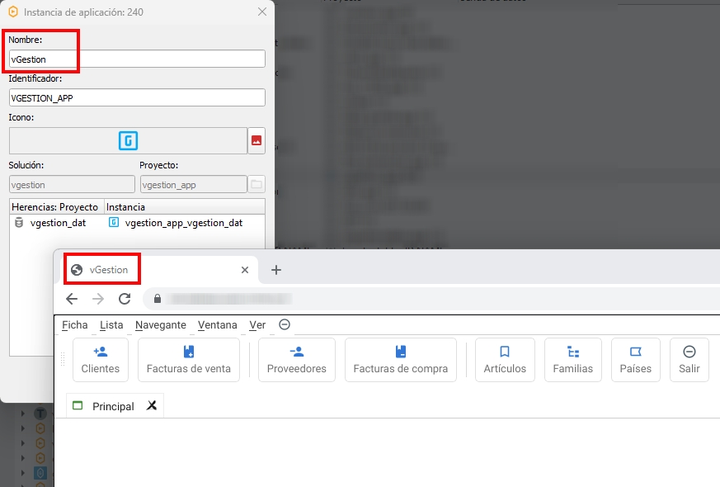Screen dimensions: 720x487
Task: Open the Ficha menu
Action: pos(74,325)
